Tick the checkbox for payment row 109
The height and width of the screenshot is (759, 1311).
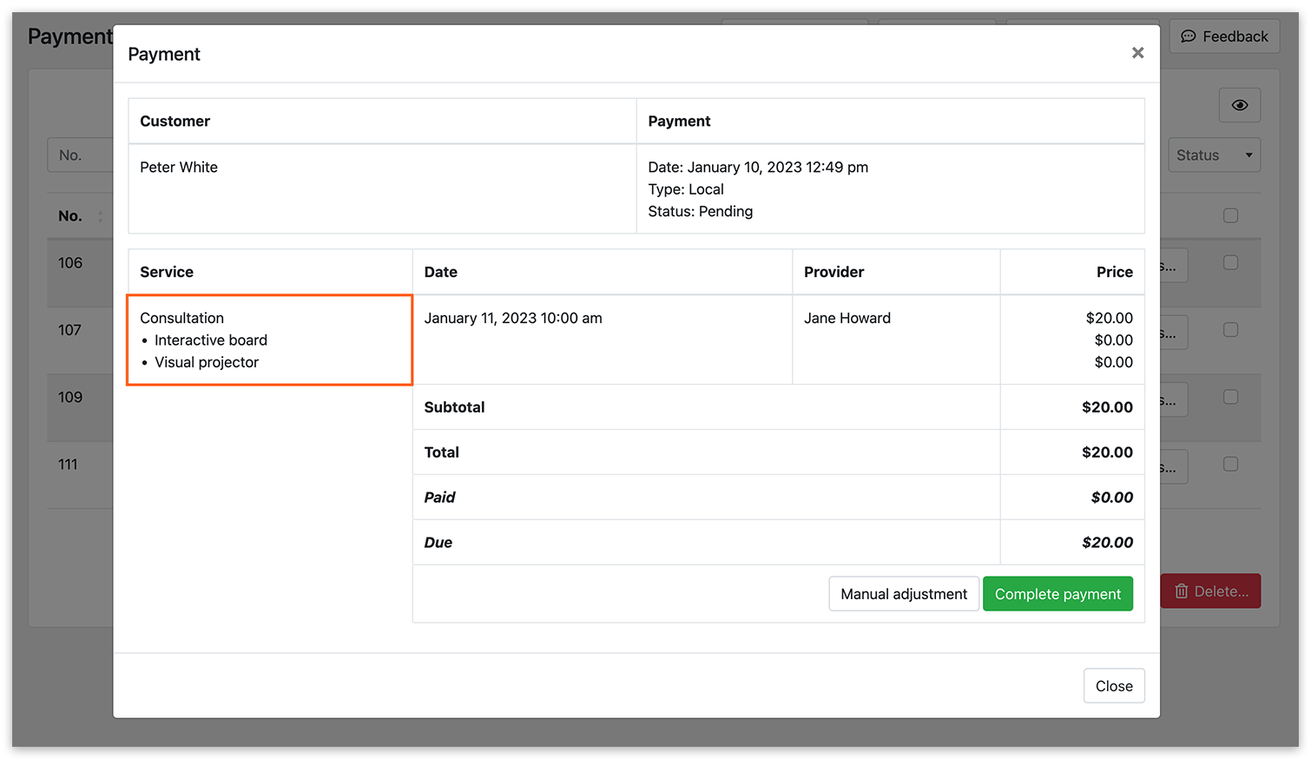coord(1230,397)
